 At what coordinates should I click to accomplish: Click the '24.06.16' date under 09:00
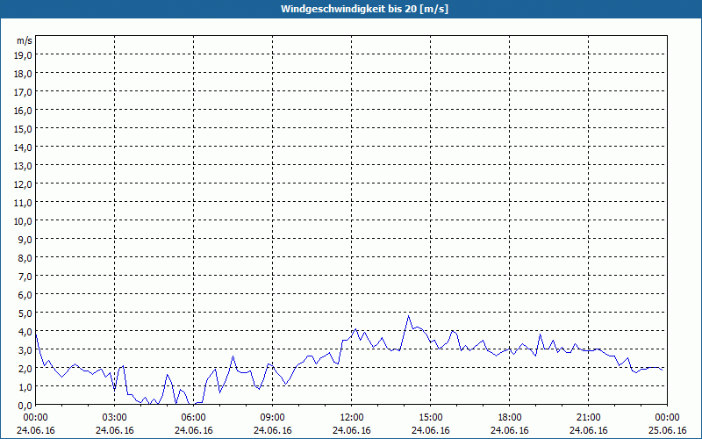coord(273,430)
